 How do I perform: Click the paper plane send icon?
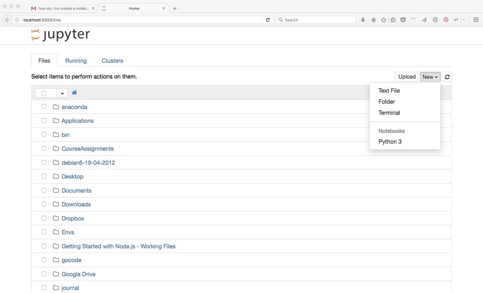424,20
